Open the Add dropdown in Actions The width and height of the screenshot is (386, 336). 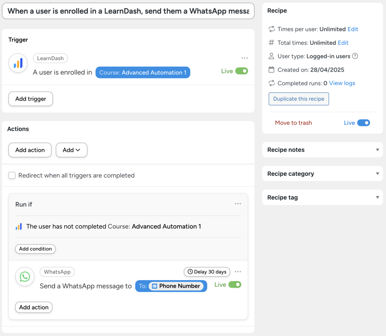[71, 150]
